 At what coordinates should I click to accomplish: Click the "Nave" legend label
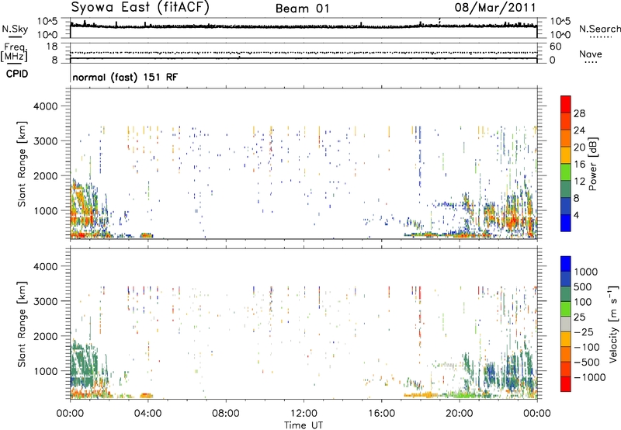[591, 54]
